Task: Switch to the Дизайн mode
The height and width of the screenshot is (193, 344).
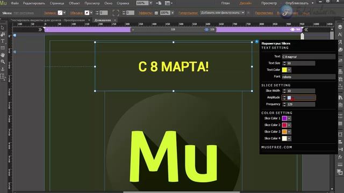Action: tap(246, 3)
